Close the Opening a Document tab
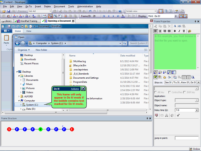 point(73,21)
